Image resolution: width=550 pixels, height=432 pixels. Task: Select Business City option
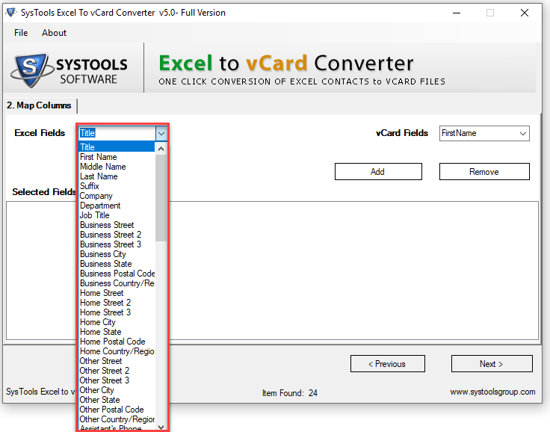[x=103, y=254]
